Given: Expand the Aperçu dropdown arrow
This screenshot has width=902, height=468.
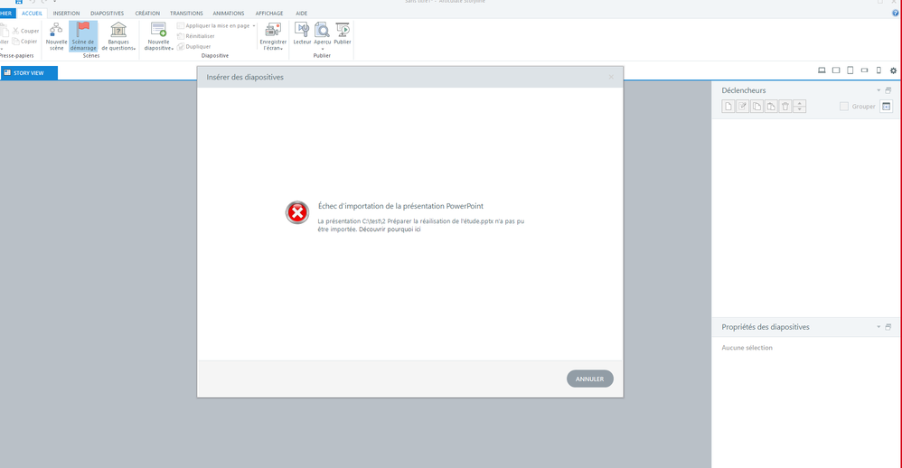Looking at the screenshot, I should (322, 49).
